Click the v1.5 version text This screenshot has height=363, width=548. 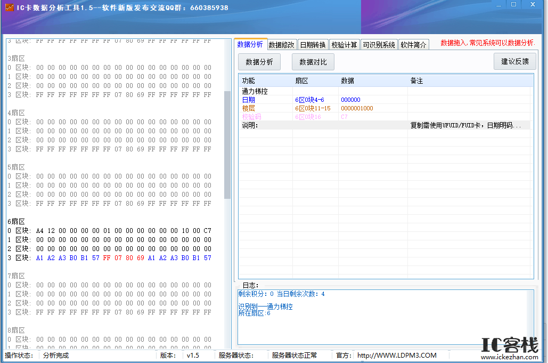[x=193, y=356]
